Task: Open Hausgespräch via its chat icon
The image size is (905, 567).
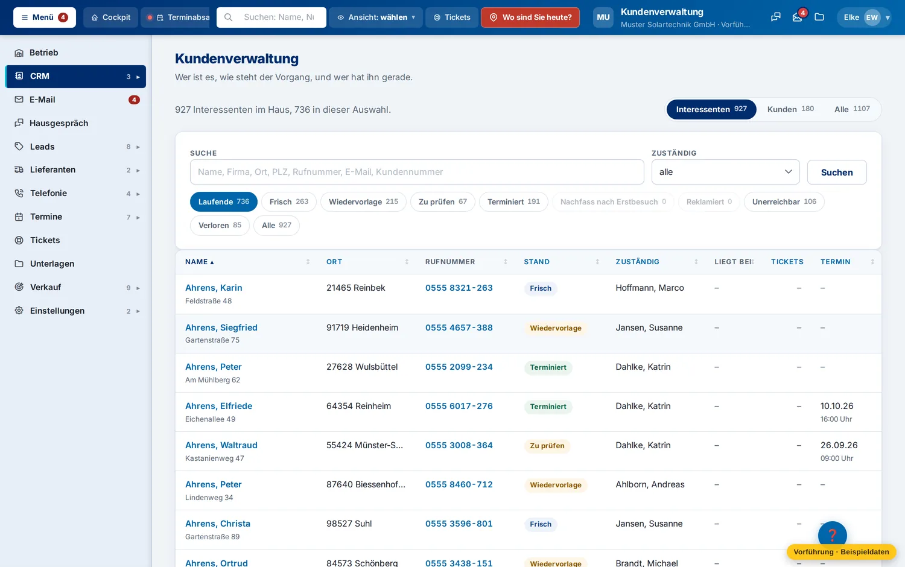Action: point(19,123)
